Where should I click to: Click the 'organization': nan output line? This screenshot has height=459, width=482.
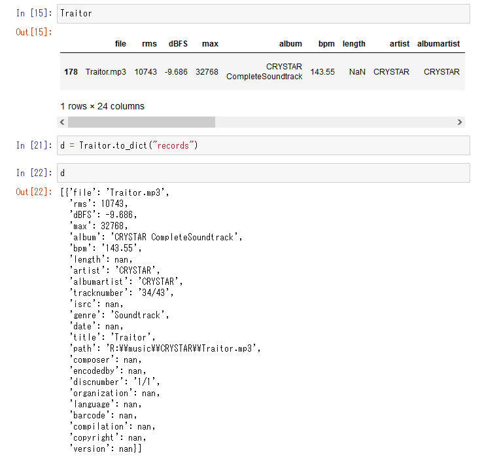point(114,393)
